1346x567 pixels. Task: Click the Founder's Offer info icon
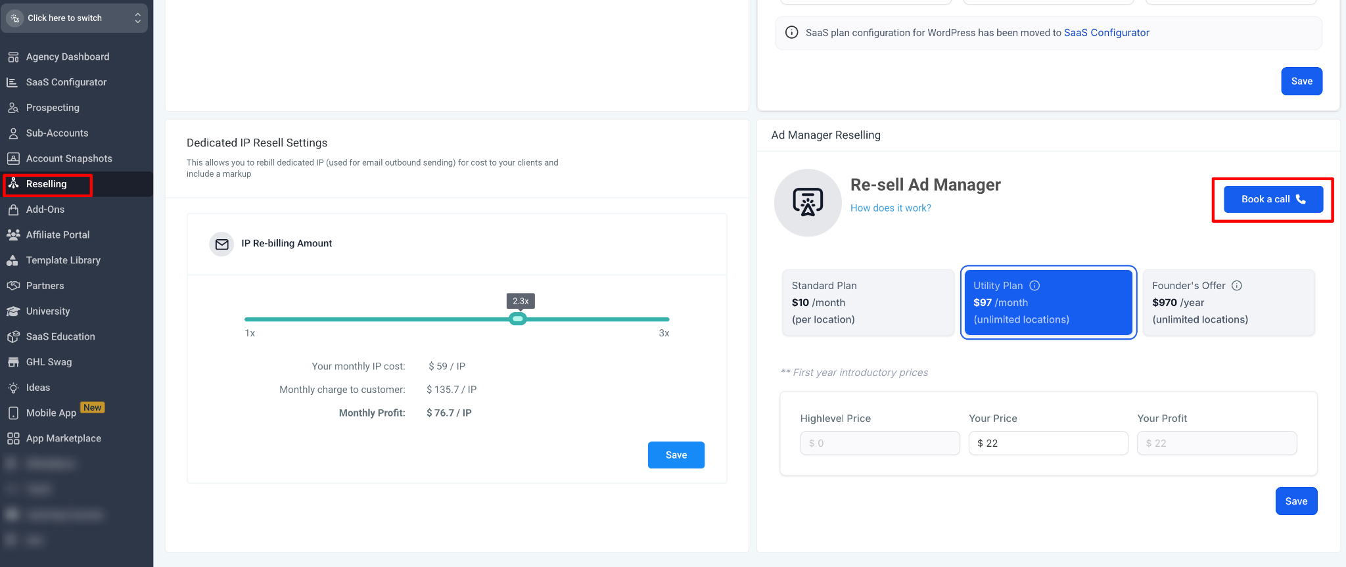(x=1237, y=286)
